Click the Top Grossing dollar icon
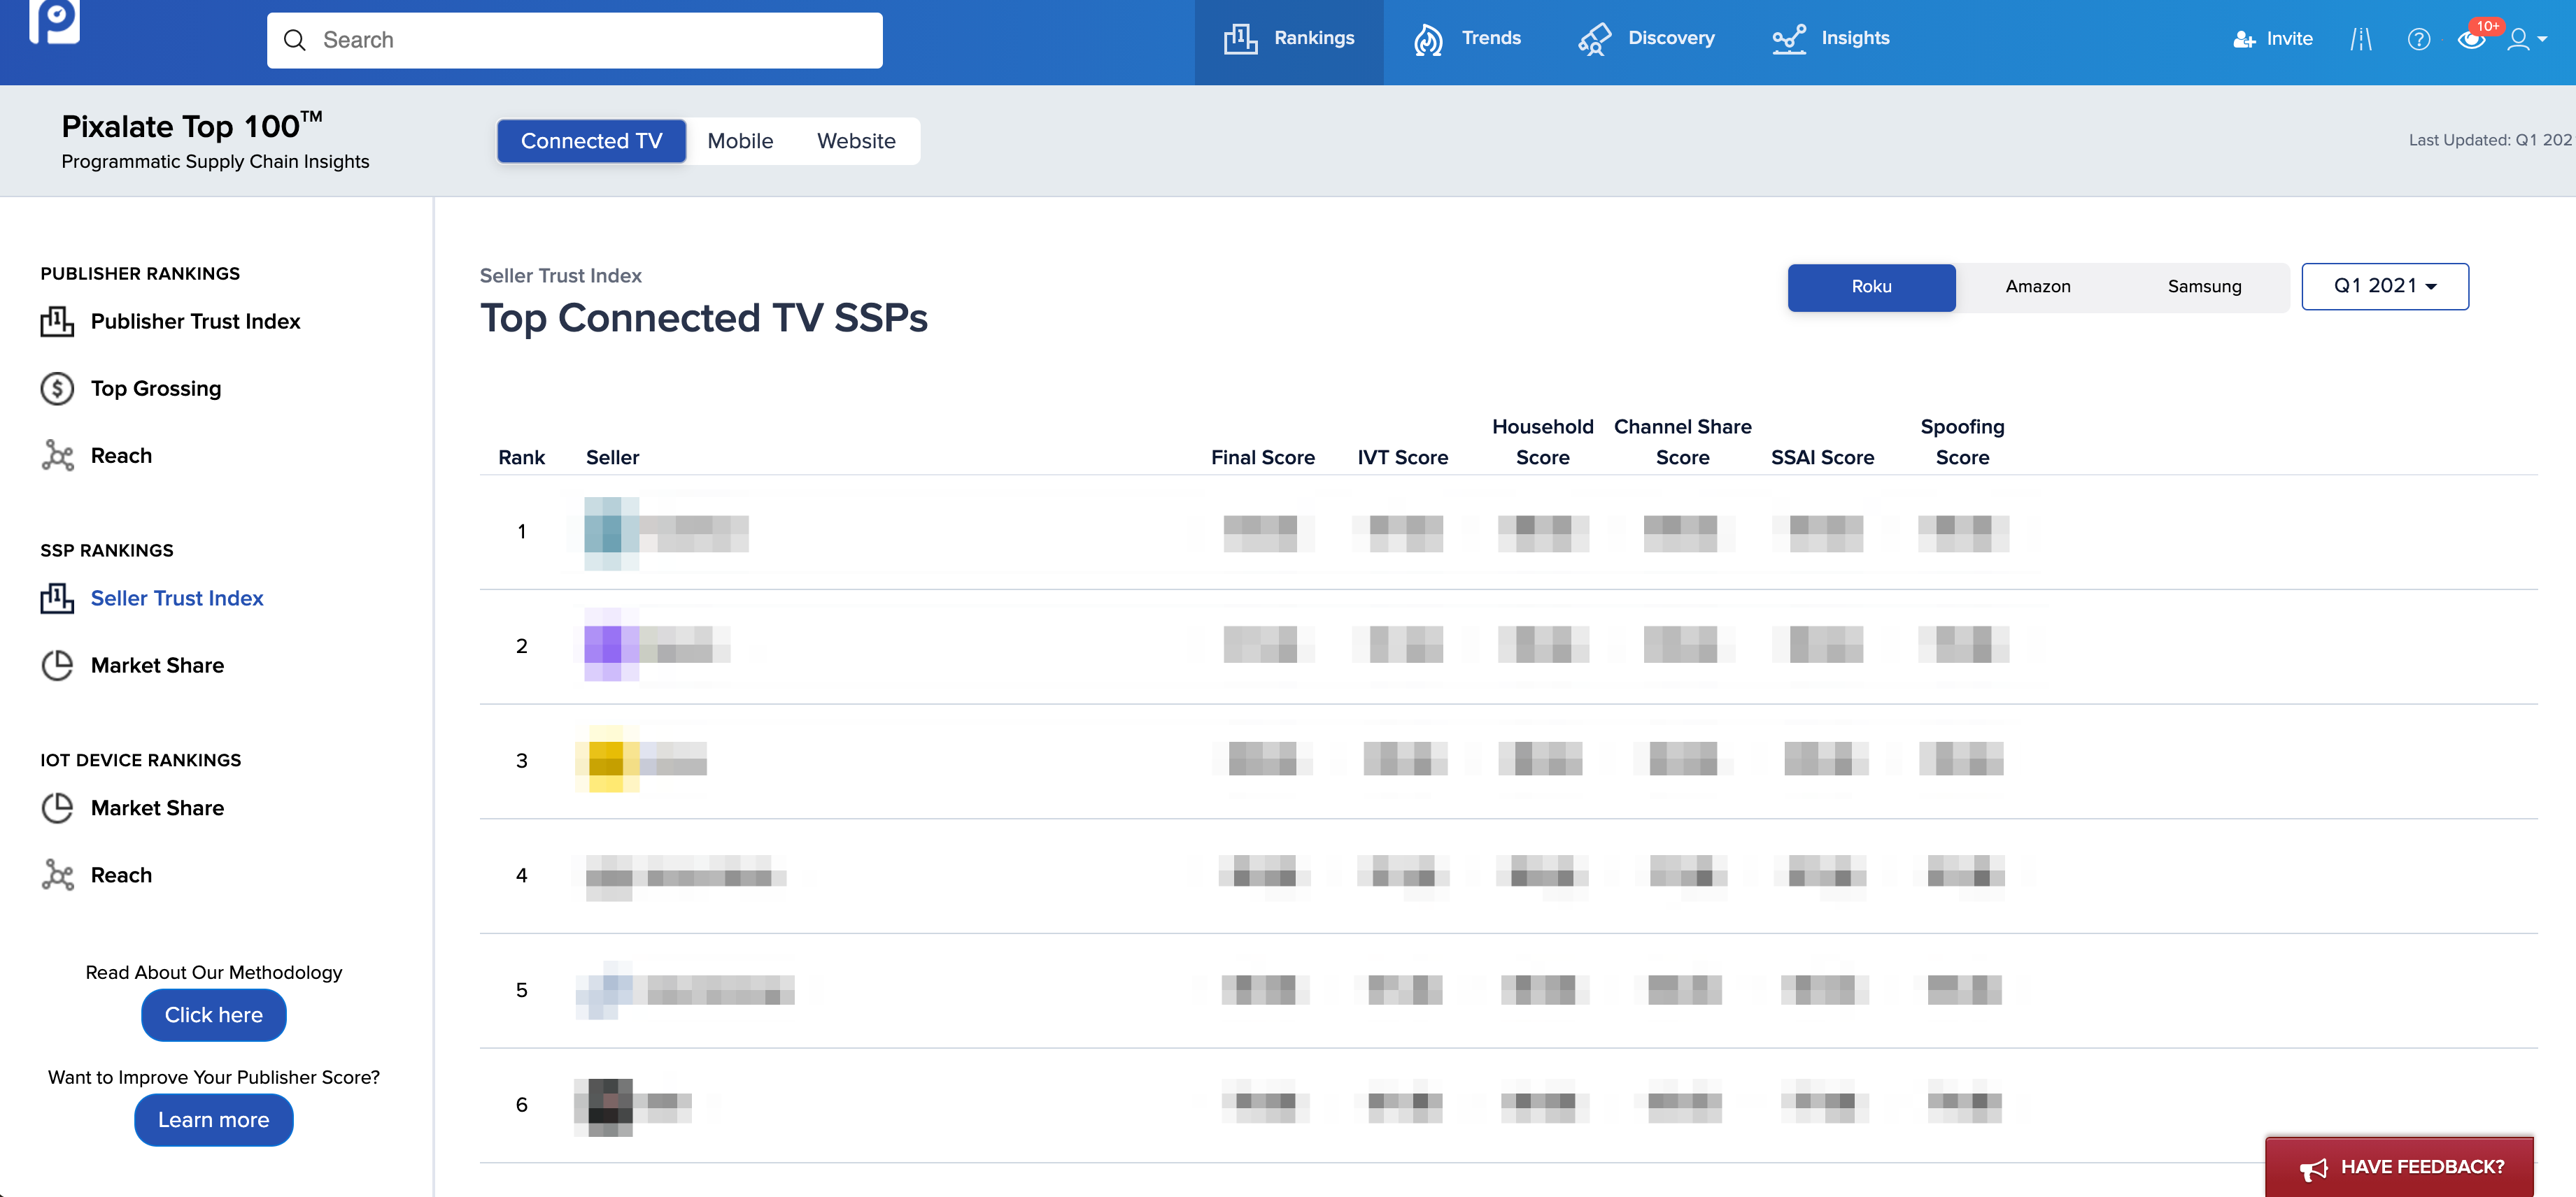Viewport: 2576px width, 1197px height. (57, 389)
